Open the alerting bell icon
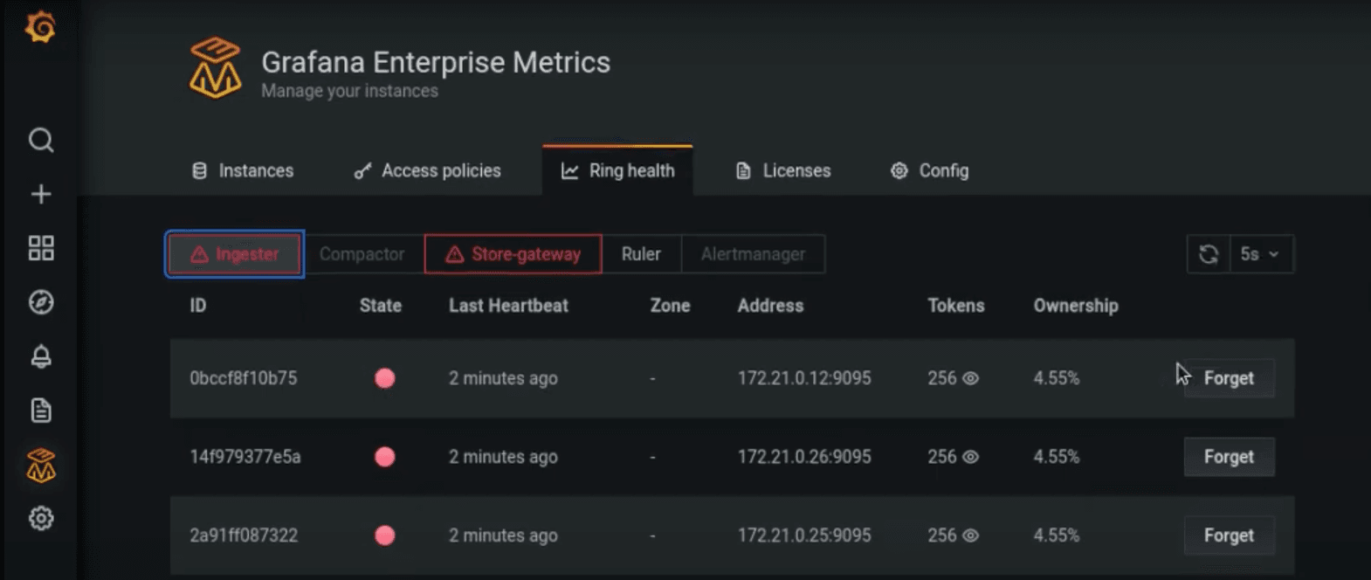1371x580 pixels. (x=41, y=356)
